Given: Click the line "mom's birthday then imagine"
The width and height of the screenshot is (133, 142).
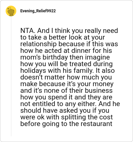Looking at the screenshot, I should coord(65,57).
